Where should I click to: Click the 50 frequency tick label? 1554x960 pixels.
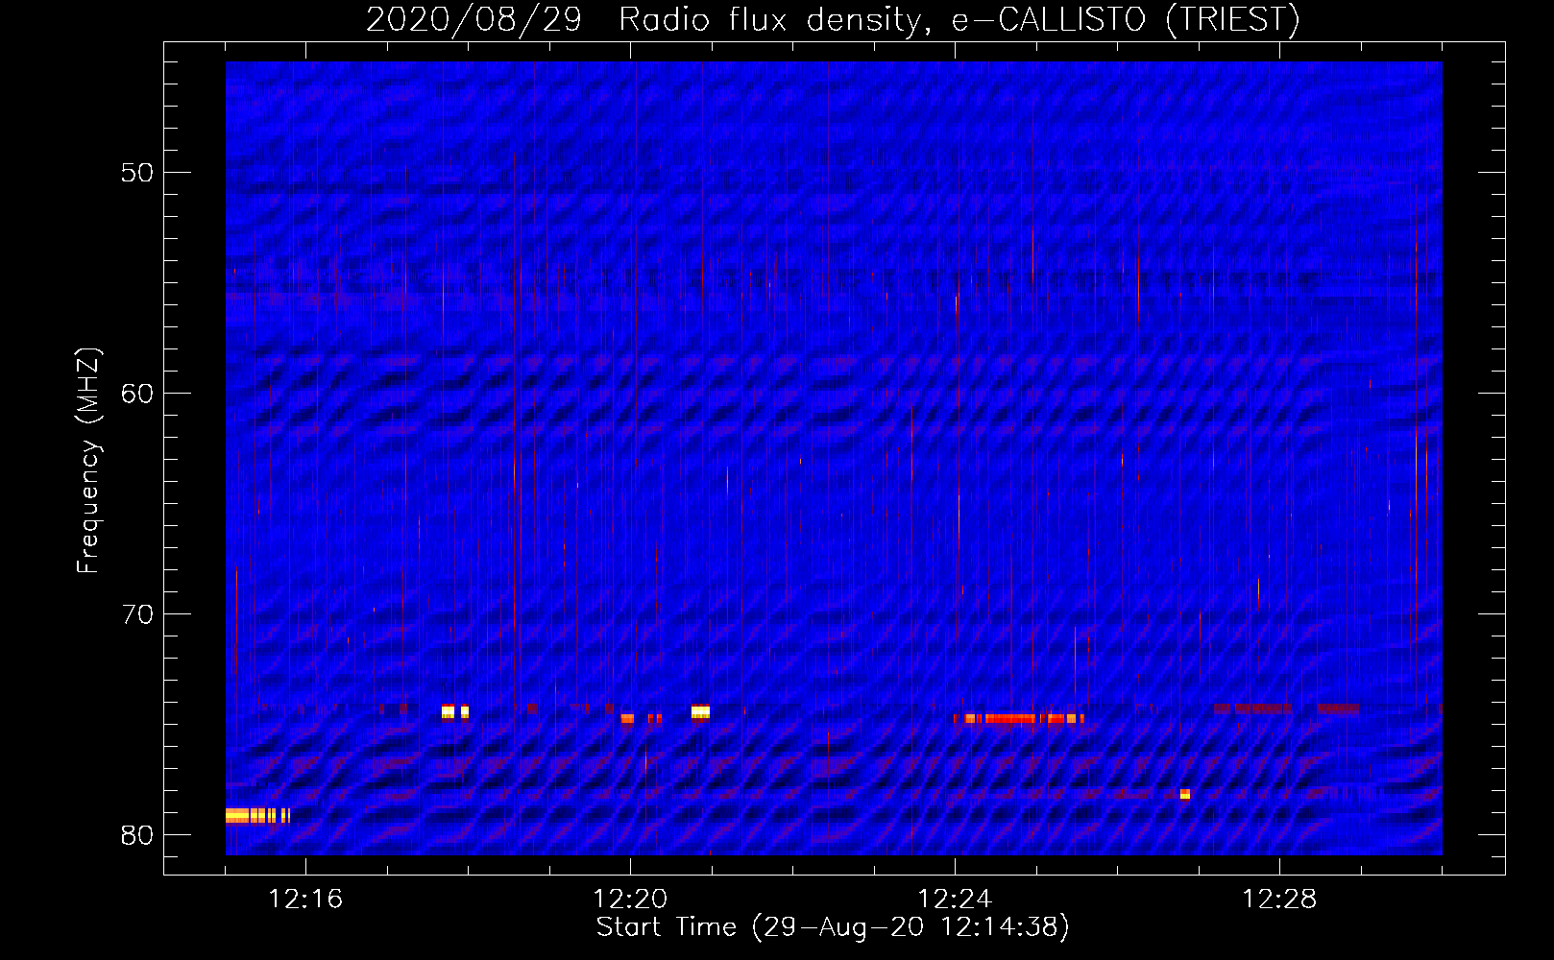(137, 173)
